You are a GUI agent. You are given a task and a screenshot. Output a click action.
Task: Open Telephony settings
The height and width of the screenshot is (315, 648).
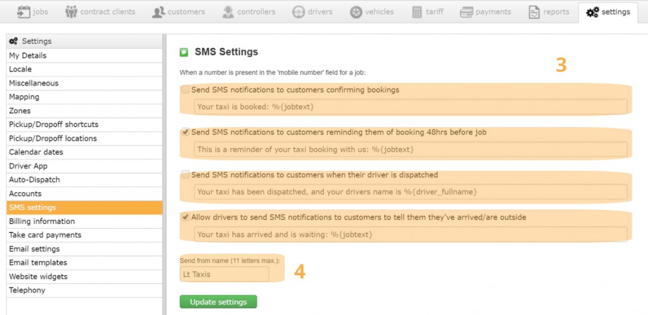85,290
